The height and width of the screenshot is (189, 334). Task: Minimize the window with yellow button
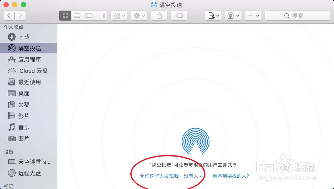point(15,5)
